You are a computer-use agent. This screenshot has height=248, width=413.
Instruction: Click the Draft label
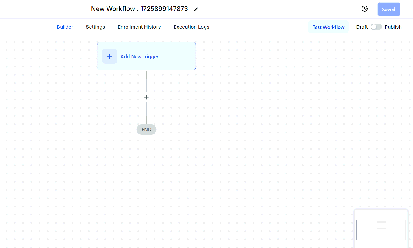point(362,27)
